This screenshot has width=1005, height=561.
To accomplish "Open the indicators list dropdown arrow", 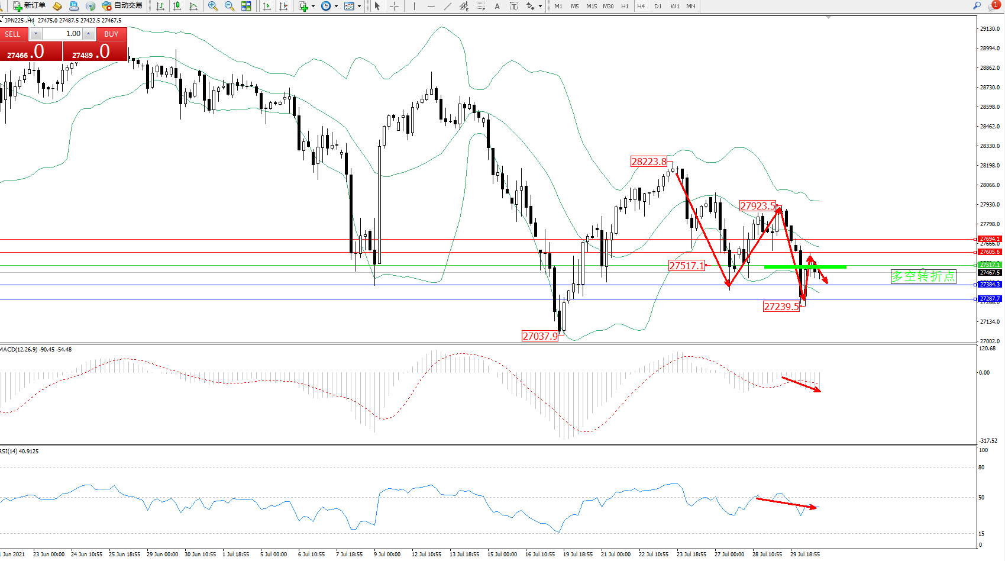I will [313, 7].
